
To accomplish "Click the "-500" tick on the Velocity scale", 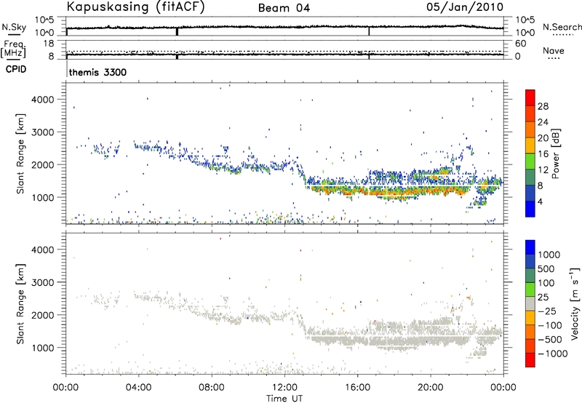I will point(550,339).
